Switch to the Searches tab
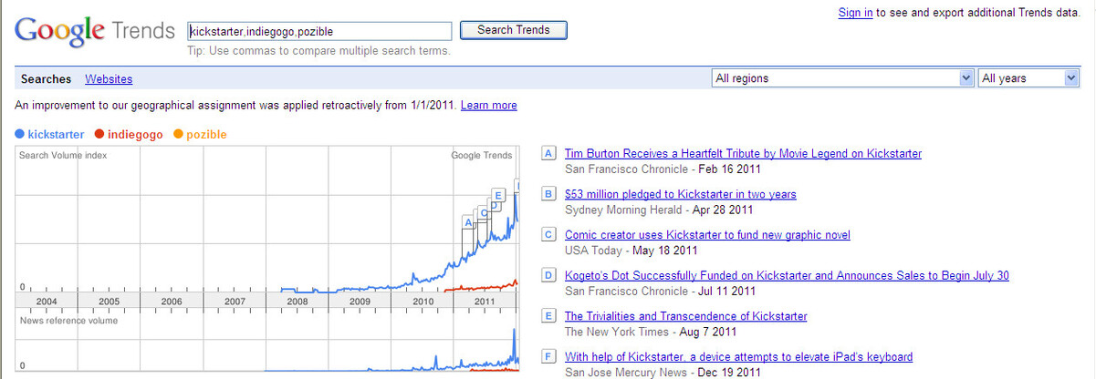The image size is (1096, 379). pyautogui.click(x=46, y=79)
